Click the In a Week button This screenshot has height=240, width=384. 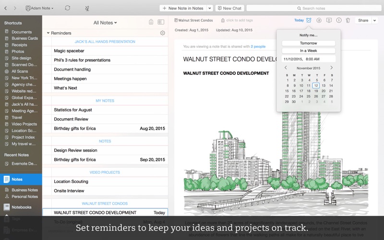[x=308, y=51]
